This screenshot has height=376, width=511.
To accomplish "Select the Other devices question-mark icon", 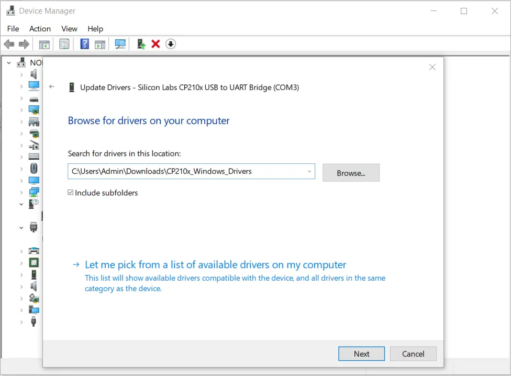I will 34,204.
